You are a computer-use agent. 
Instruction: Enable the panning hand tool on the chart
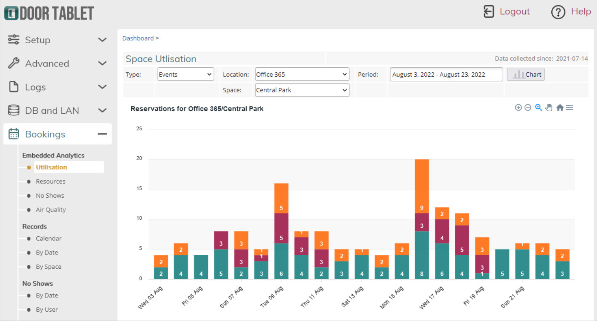(x=549, y=108)
